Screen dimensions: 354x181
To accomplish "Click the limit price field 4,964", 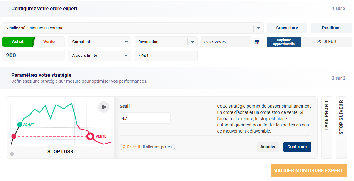I will [x=165, y=56].
